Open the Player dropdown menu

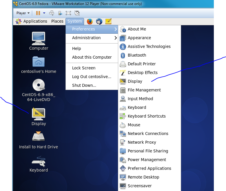click(x=23, y=13)
